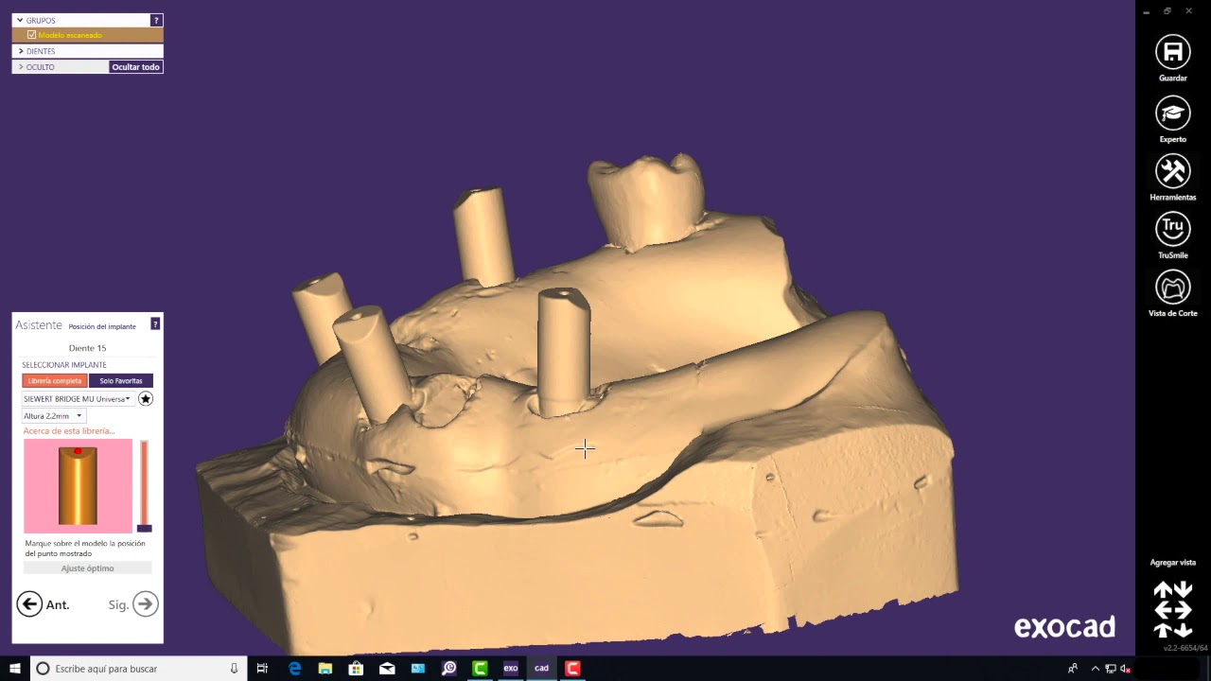Click the SELECCIONAR IMPLANTE heading
Image resolution: width=1211 pixels, height=681 pixels.
click(64, 365)
